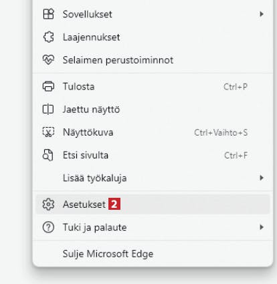277x284 pixels.
Task: Expand the Tuki ja palaute submenu arrow
Action: tap(262, 227)
